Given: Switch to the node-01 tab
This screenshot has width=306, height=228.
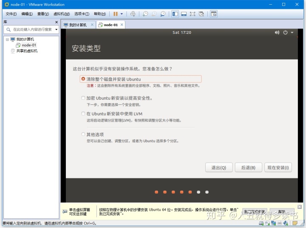Looking at the screenshot, I should (x=110, y=25).
